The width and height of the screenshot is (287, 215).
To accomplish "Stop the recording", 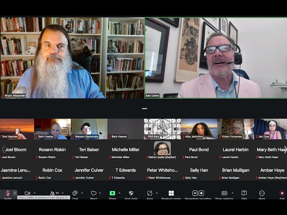I will (201, 193).
